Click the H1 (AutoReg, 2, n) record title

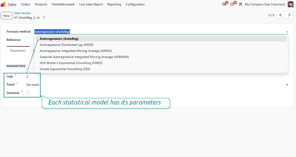coord(27,18)
